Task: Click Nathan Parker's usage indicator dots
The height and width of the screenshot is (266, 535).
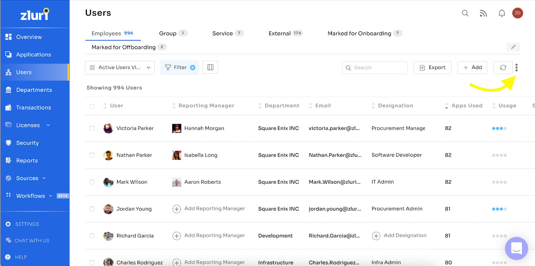Action: coord(499,156)
